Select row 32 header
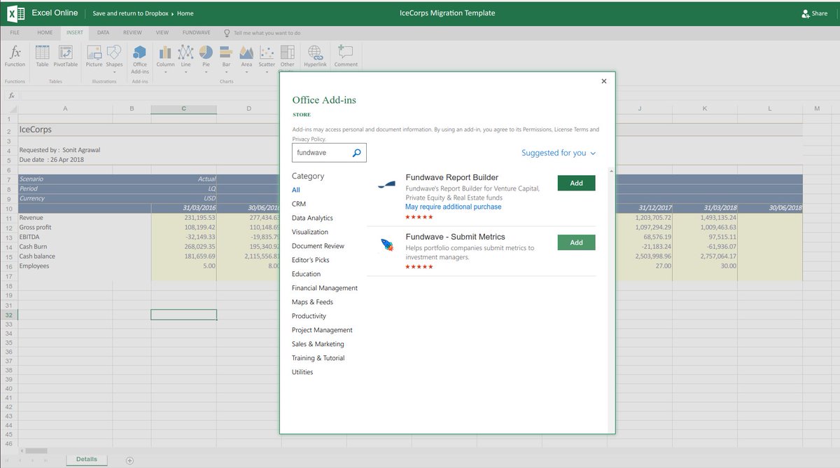This screenshot has width=840, height=468. coord(9,315)
